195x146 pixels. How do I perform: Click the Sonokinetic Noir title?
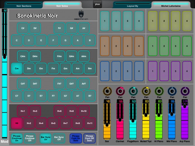37,16
